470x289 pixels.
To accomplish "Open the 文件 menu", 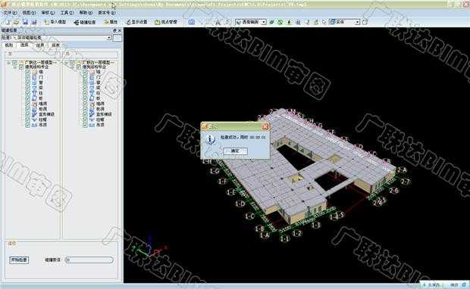I will point(10,13).
